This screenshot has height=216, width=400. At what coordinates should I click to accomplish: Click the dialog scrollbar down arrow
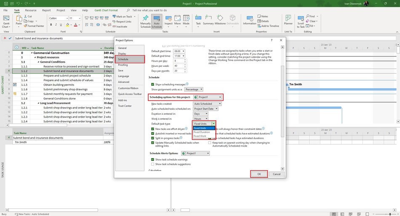283,169
